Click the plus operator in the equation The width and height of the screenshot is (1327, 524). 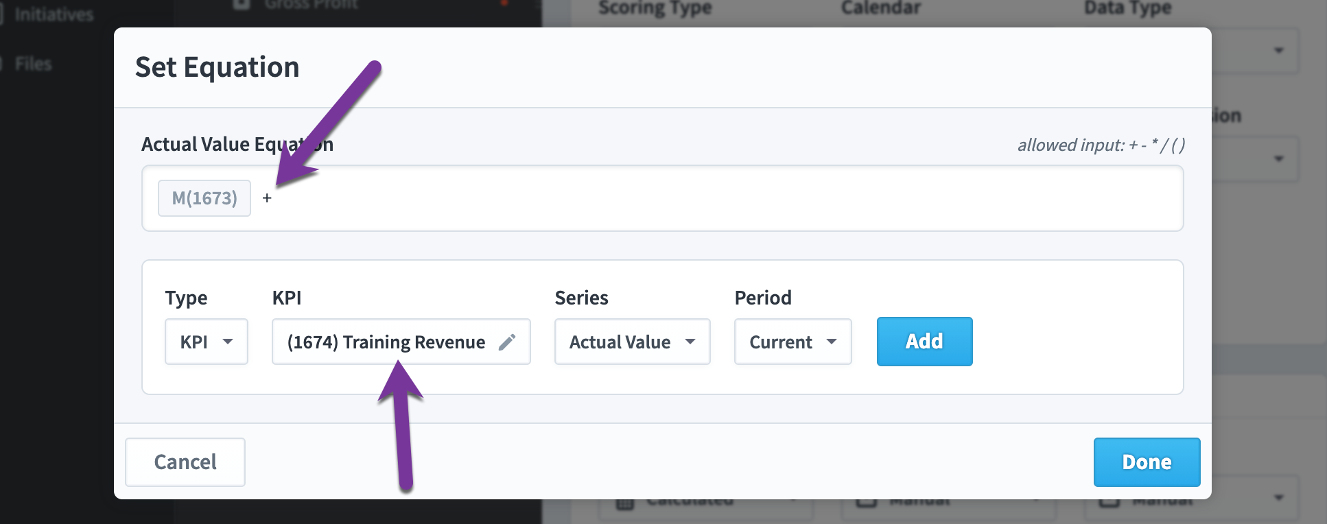267,198
